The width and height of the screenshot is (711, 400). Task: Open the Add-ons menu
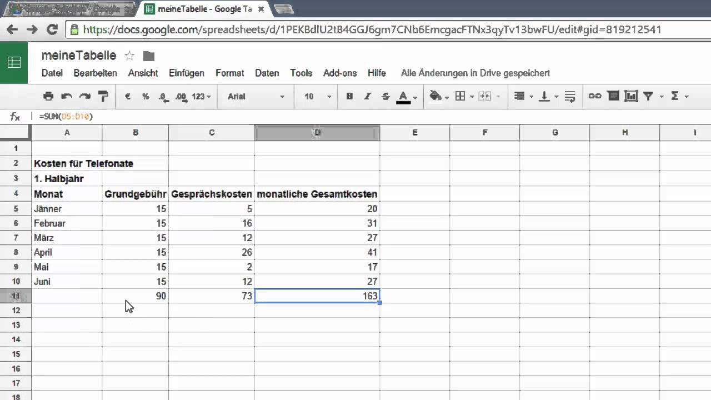pos(340,73)
